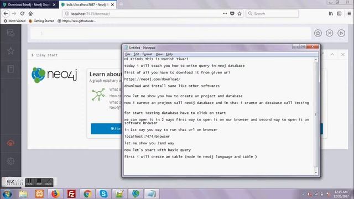Viewport: 354px width, 199px height.
Task: Close the Download Neo4j tab
Action: 54,4
